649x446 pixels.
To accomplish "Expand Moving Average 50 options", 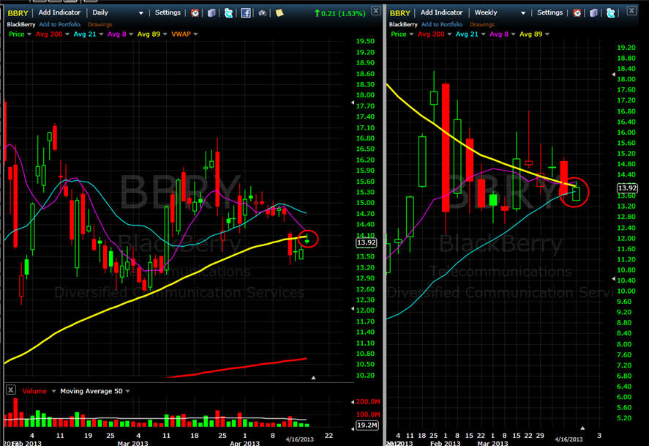I will coord(127,391).
